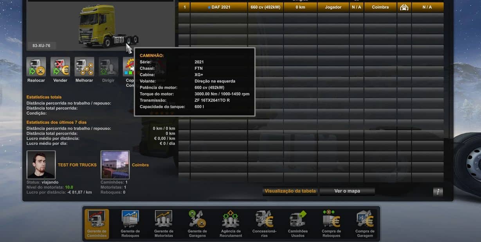Select the DAF 2021 truck row

click(219, 7)
